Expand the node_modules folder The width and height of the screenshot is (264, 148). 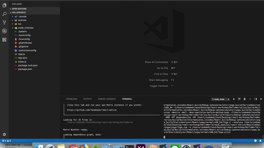click(26, 28)
